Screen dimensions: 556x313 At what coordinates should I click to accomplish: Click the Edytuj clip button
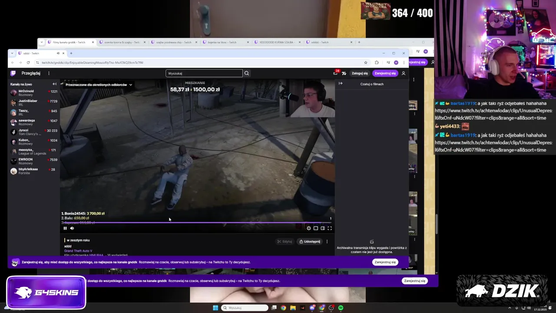point(285,242)
